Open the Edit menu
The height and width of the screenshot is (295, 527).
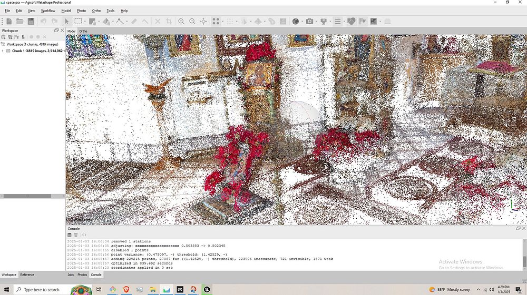(19, 11)
